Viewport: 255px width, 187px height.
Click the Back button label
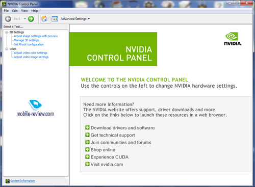17,19
